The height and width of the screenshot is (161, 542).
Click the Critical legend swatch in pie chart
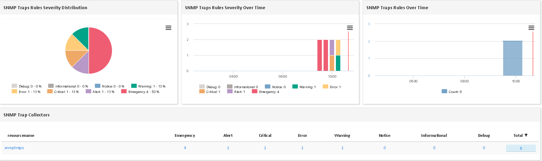[50, 92]
